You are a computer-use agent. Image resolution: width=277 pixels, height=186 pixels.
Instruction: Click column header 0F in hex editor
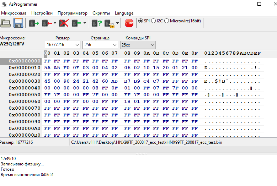(195, 53)
